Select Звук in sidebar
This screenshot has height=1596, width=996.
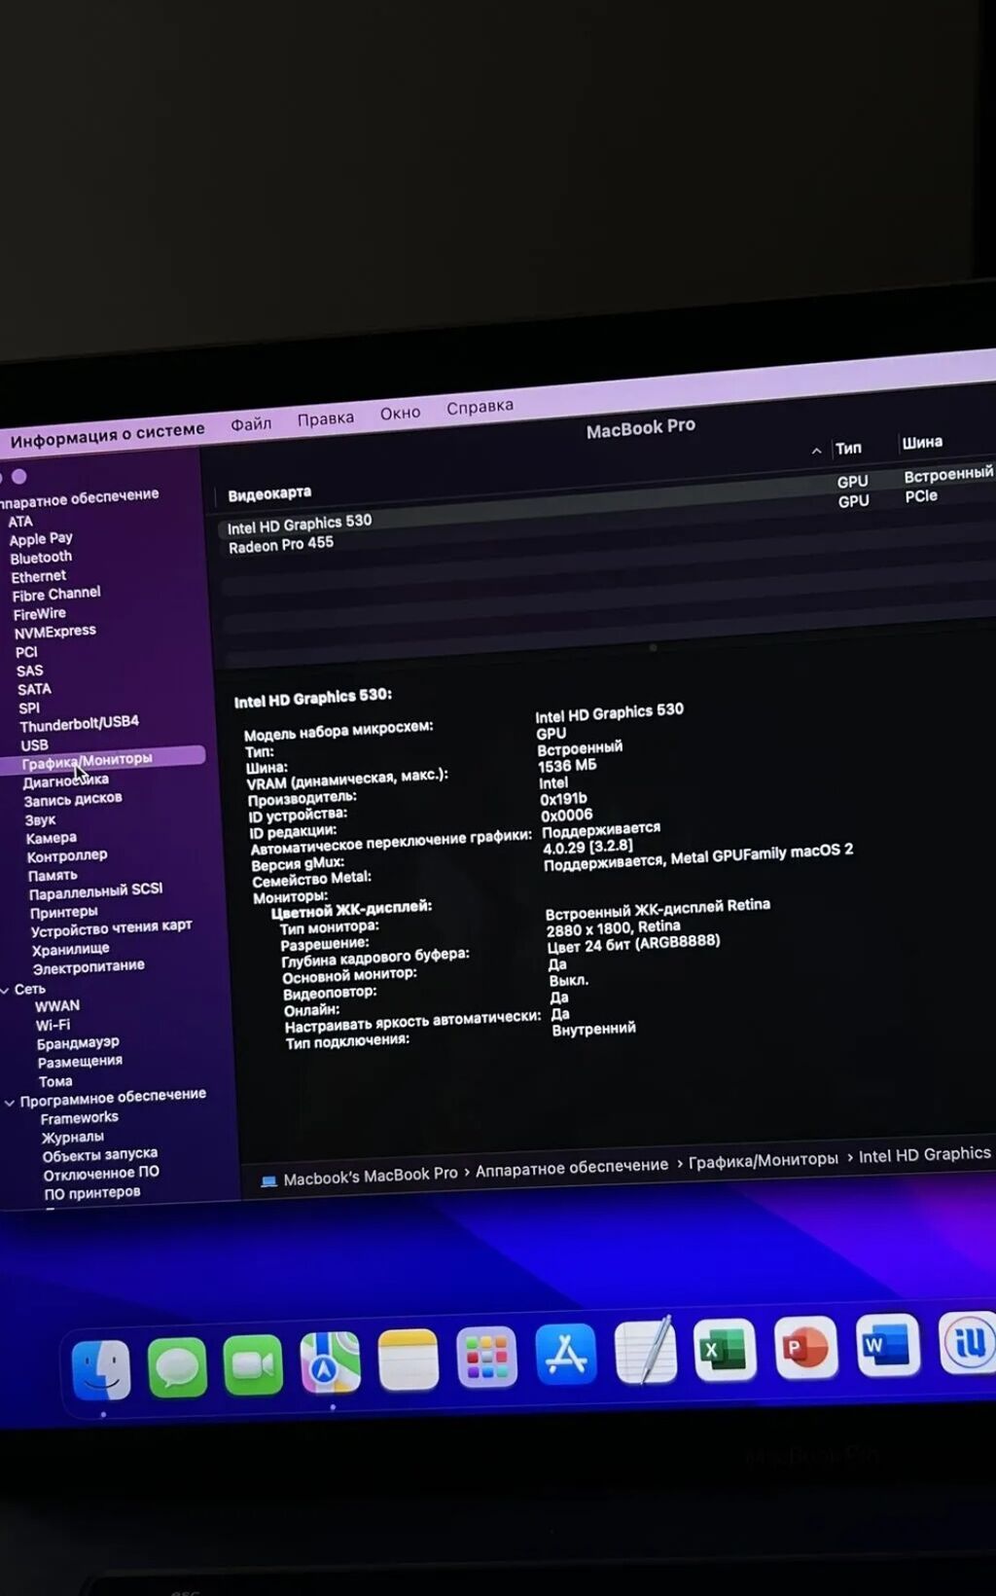(40, 820)
